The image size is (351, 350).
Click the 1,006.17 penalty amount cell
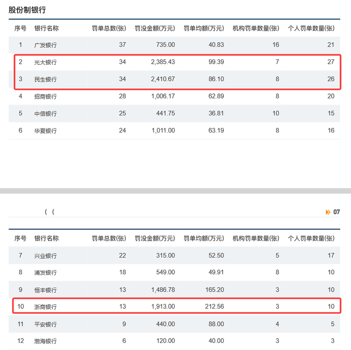163,96
